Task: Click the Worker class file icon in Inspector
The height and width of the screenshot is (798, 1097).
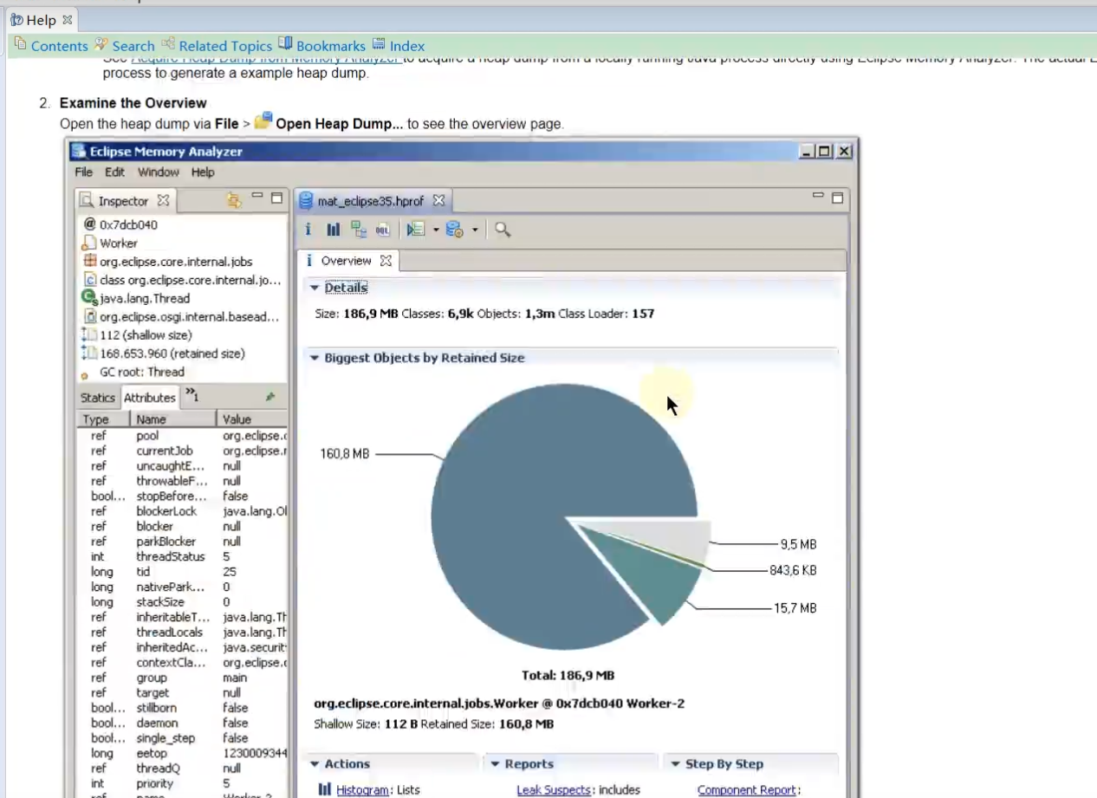Action: (89, 243)
